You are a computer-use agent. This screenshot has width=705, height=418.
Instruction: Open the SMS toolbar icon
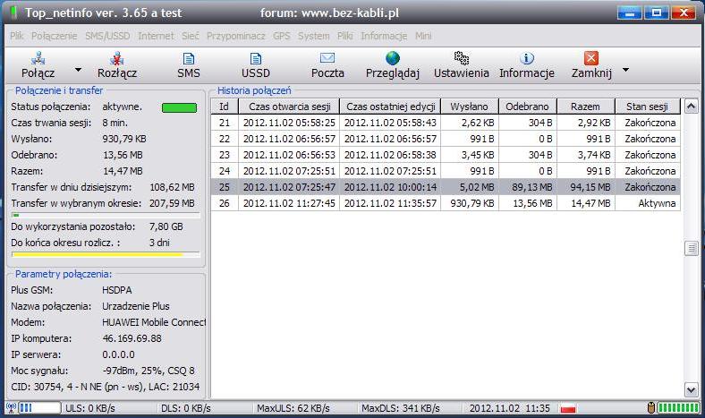(x=189, y=59)
